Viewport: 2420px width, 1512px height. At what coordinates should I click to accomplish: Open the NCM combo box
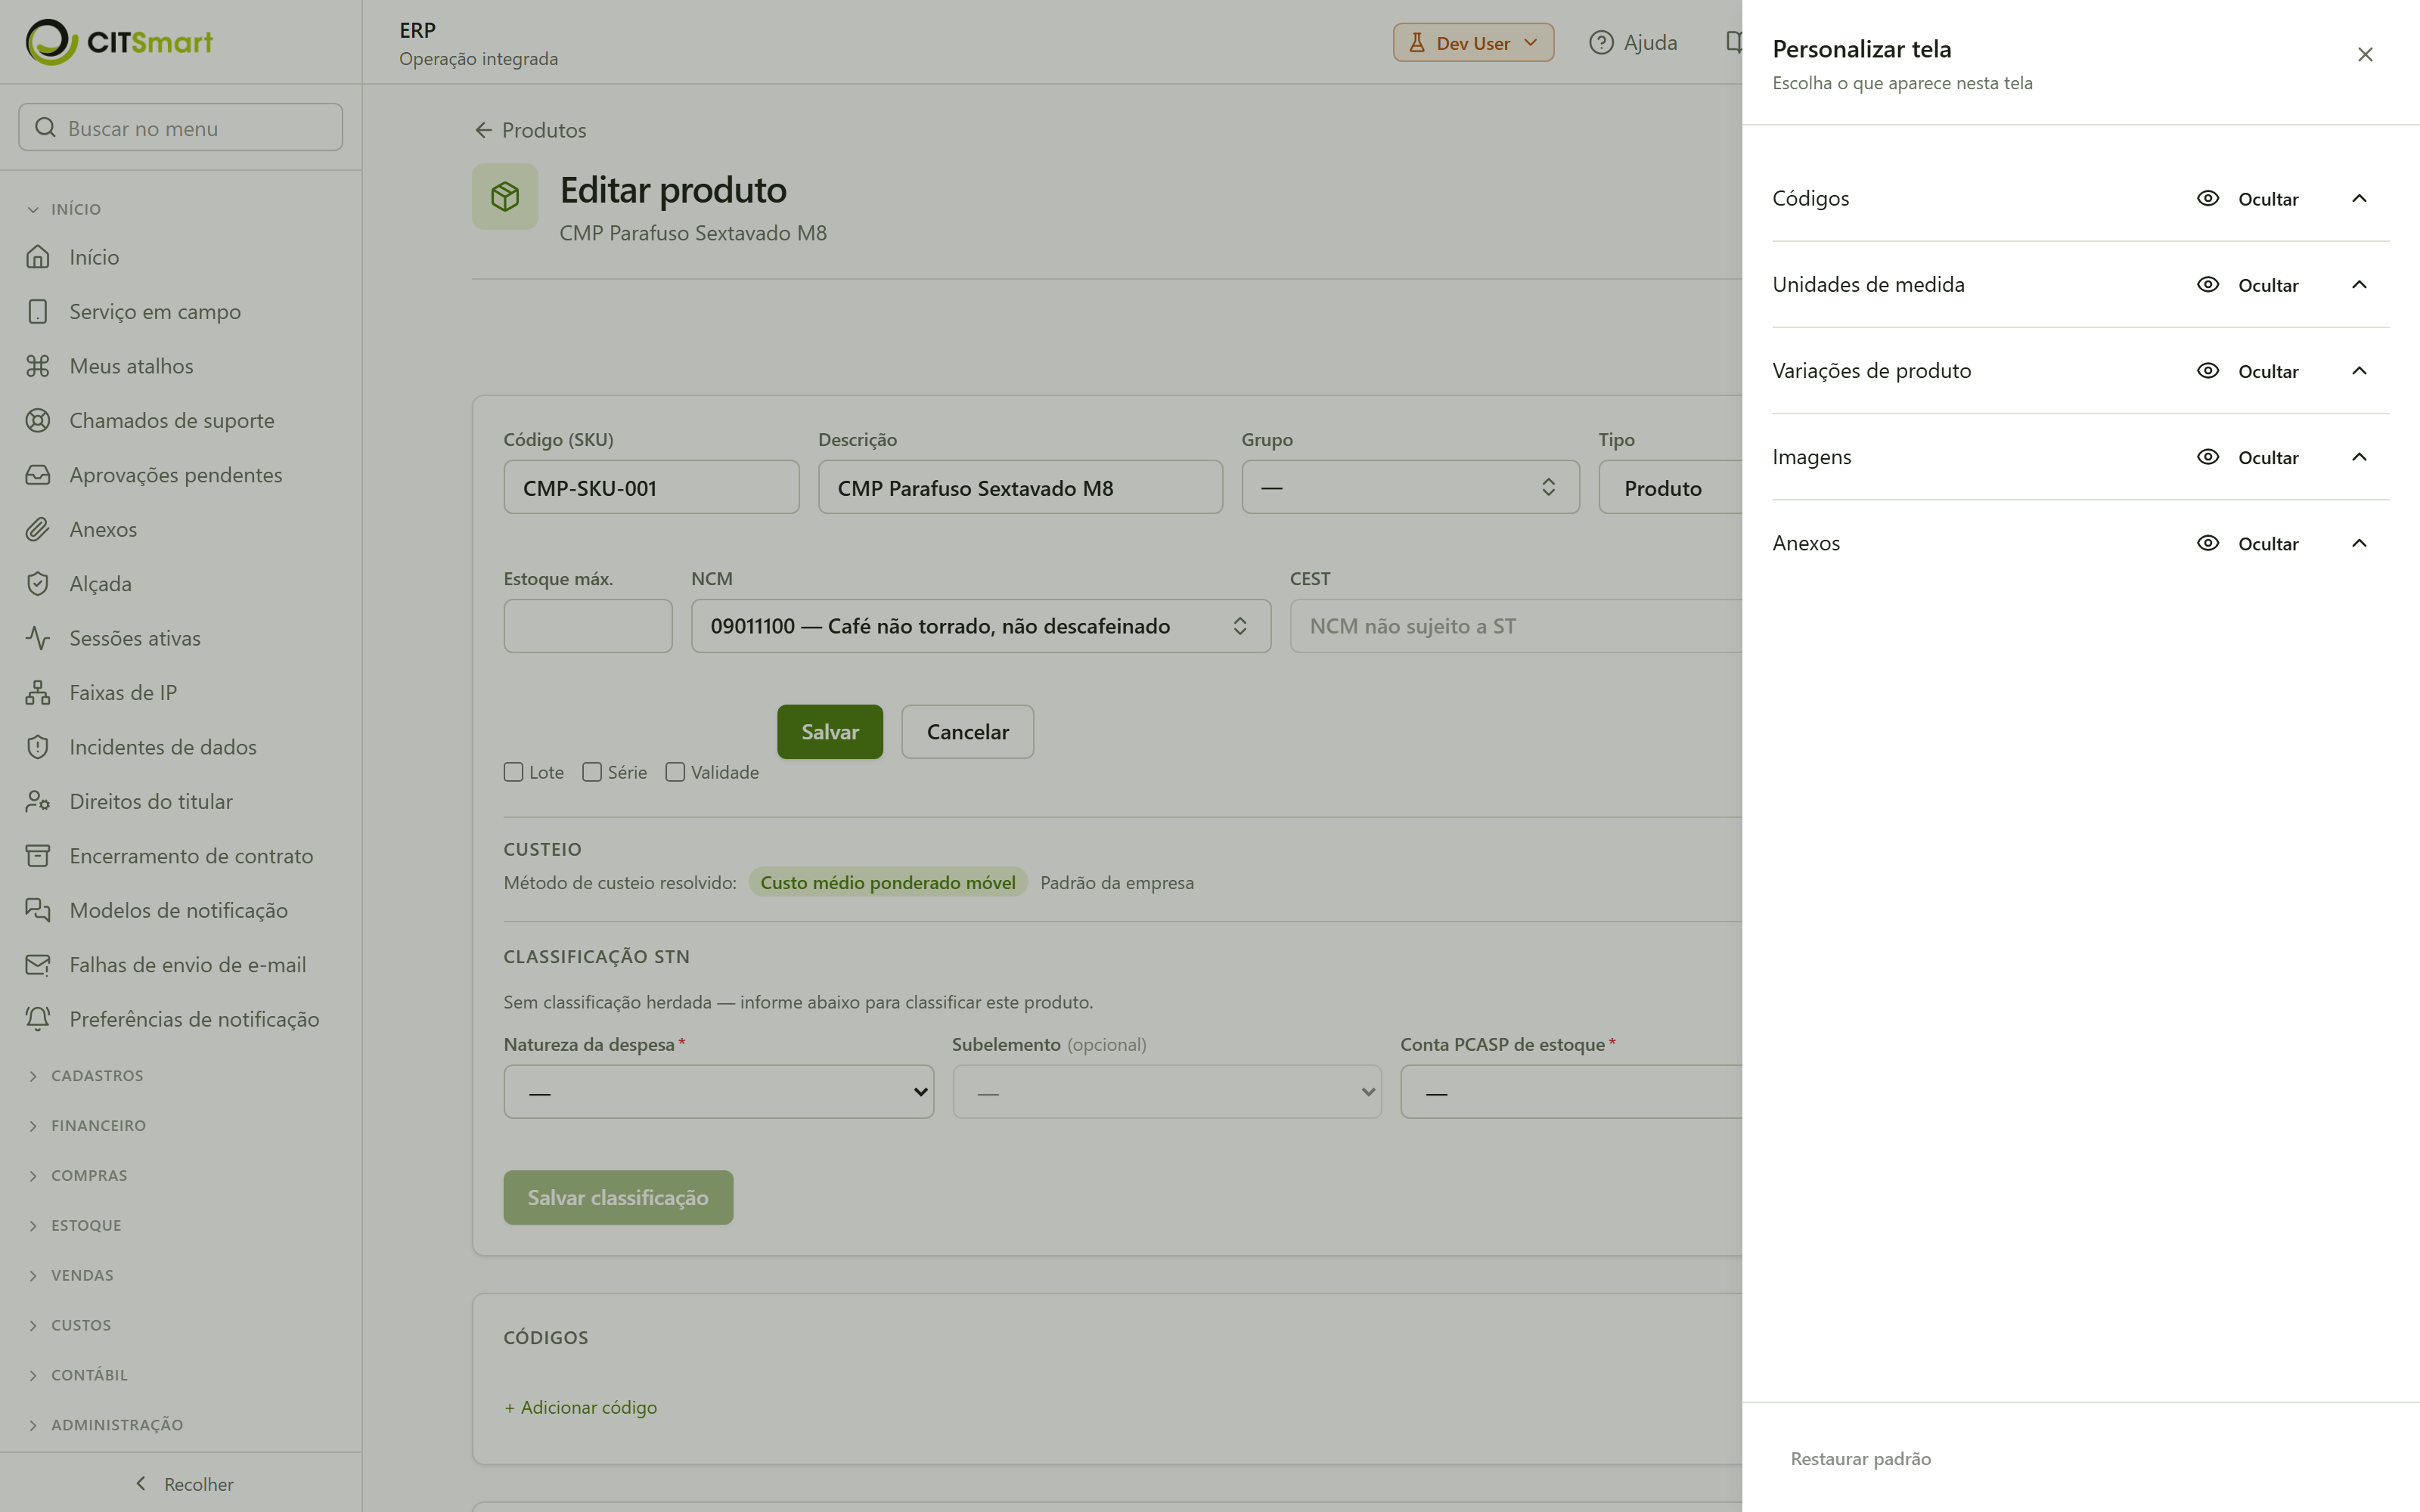(981, 626)
